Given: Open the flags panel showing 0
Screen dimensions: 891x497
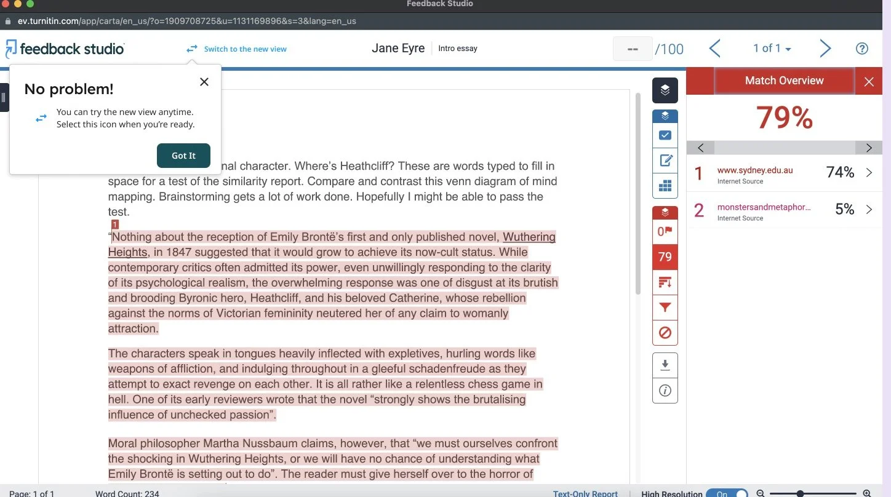Looking at the screenshot, I should (x=665, y=232).
